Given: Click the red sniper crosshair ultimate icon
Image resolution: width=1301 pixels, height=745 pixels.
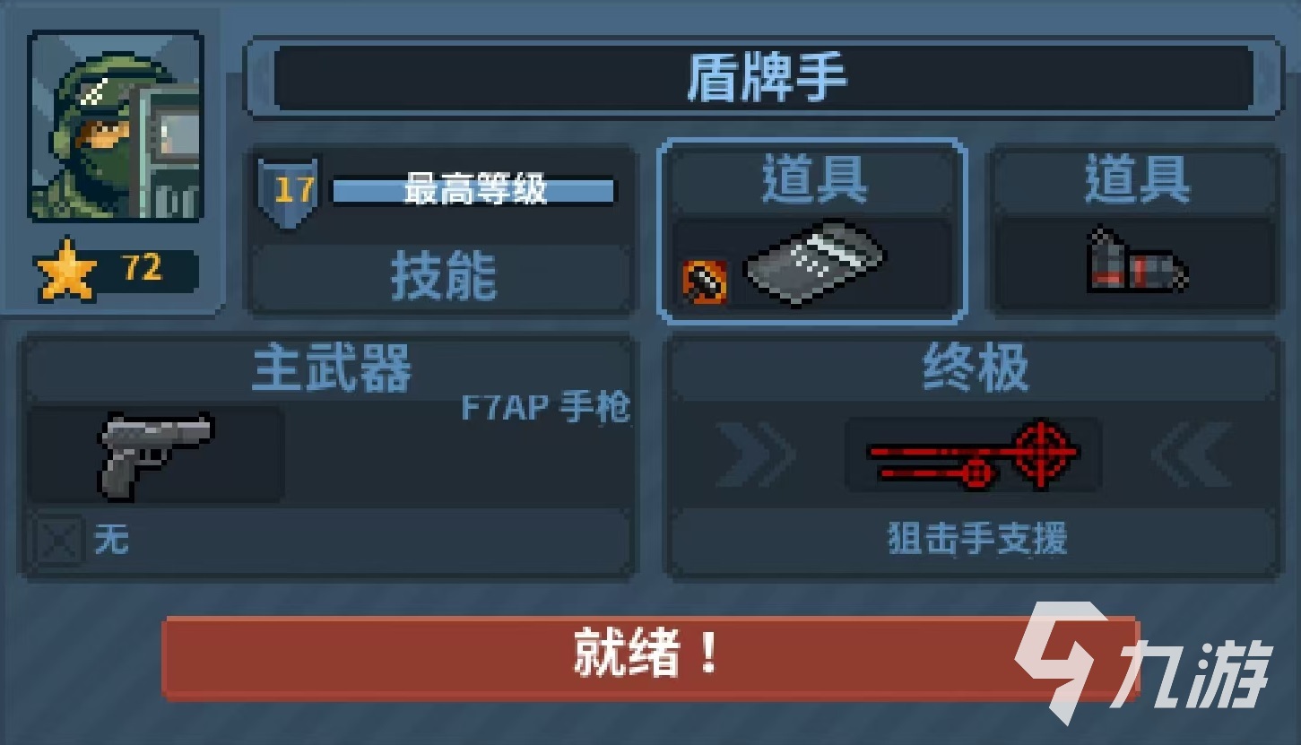Looking at the screenshot, I should point(973,454).
